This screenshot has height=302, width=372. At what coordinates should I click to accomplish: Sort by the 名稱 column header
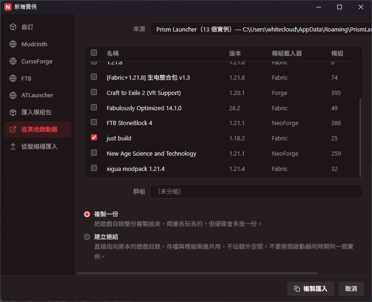112,53
